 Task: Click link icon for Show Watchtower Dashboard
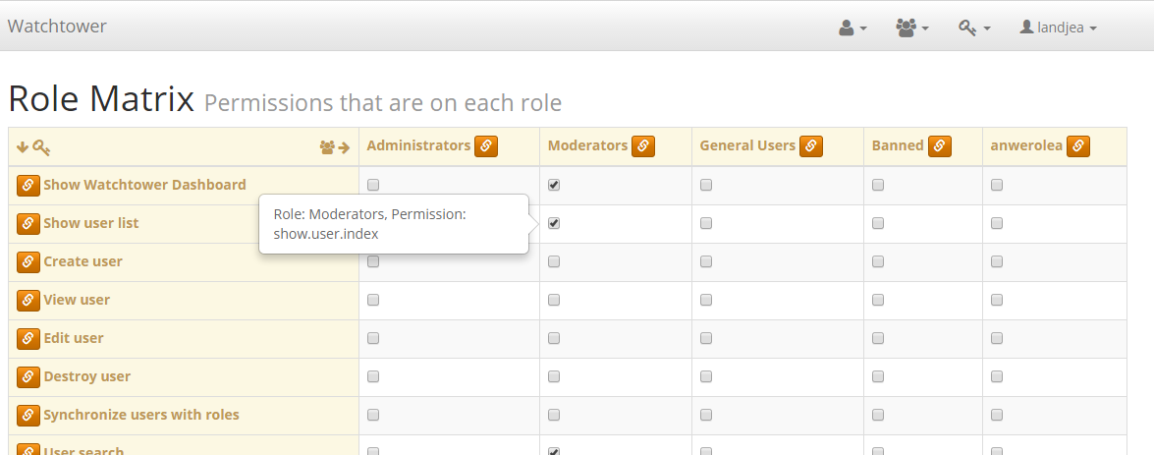pos(28,185)
